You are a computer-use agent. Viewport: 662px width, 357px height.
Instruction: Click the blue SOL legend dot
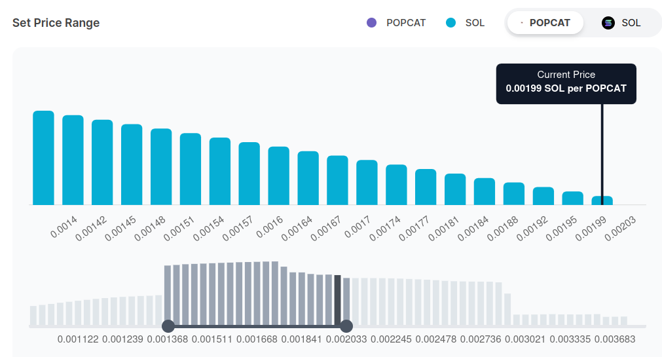point(451,23)
